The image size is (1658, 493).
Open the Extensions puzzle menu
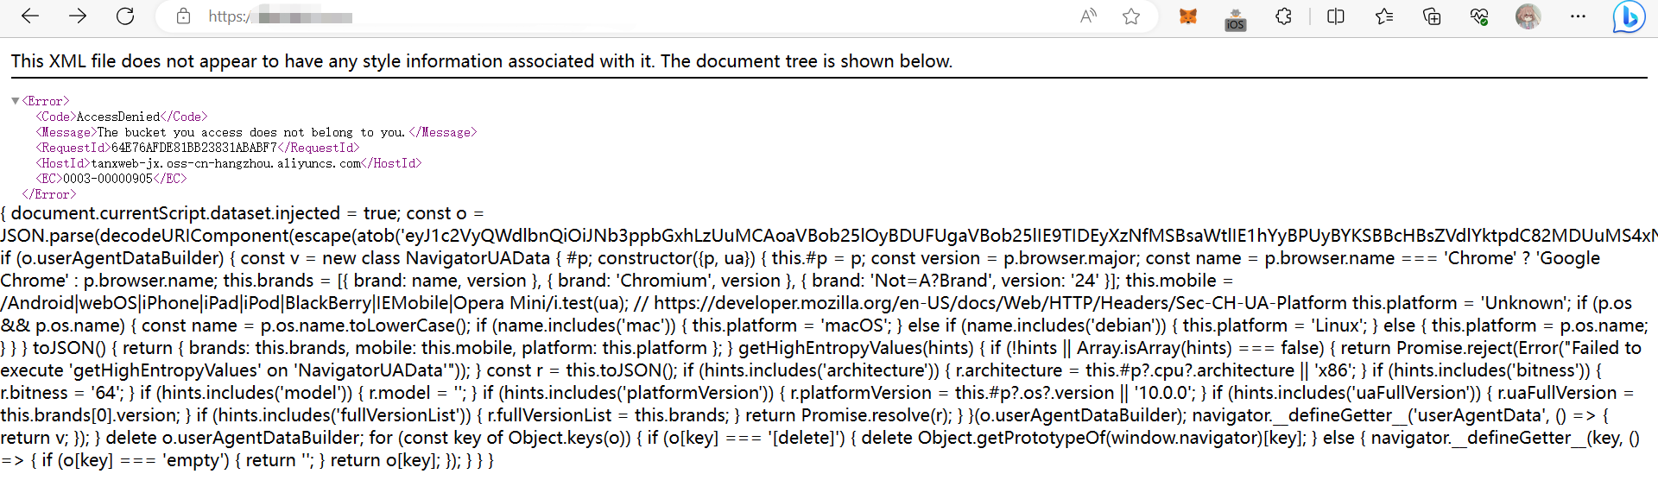1284,16
